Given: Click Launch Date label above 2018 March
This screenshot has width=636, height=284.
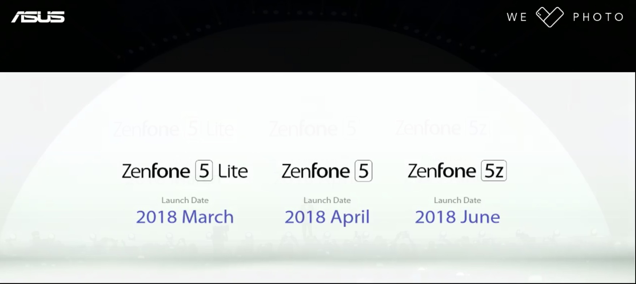Looking at the screenshot, I should pyautogui.click(x=185, y=200).
